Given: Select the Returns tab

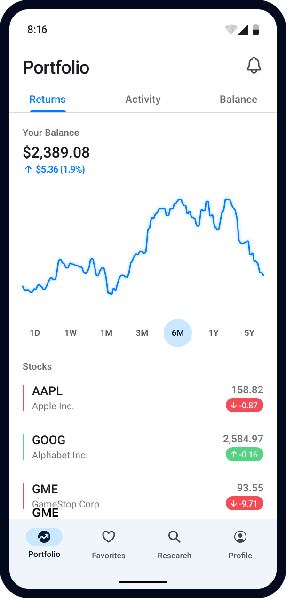Looking at the screenshot, I should [x=48, y=100].
